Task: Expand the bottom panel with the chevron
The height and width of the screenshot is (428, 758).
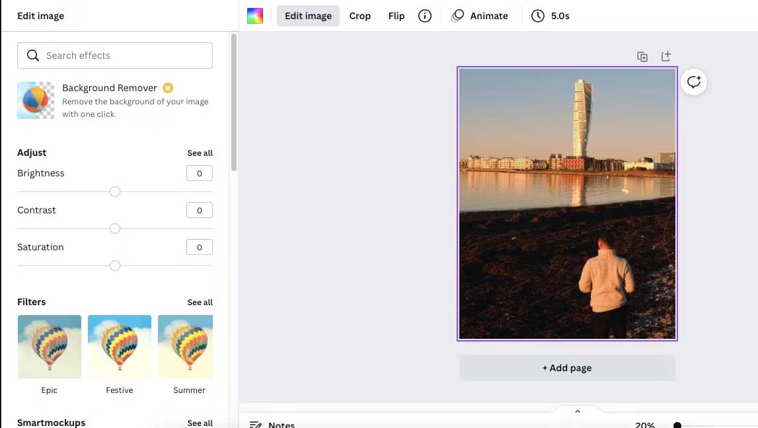Action: point(577,411)
